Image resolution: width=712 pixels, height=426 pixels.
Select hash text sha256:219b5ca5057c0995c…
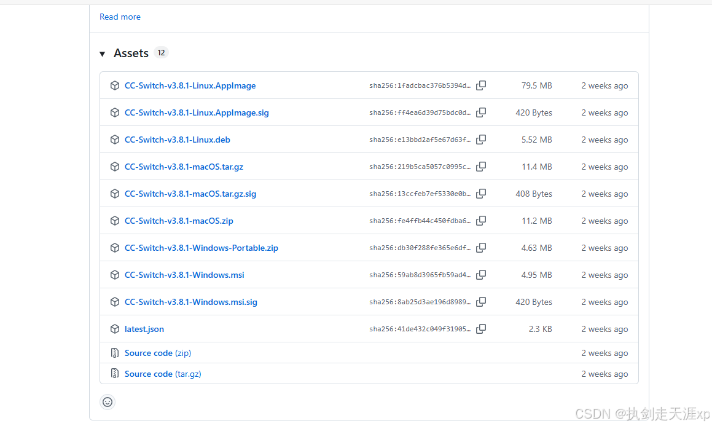pos(420,167)
